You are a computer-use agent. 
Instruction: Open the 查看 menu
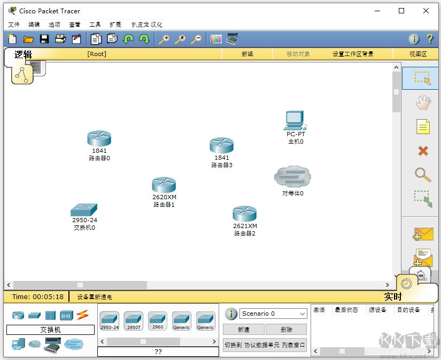74,25
